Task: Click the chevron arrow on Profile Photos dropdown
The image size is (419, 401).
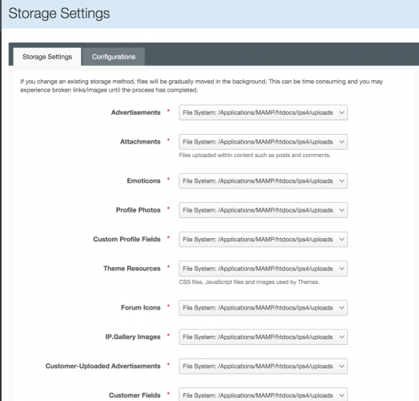Action: tap(342, 210)
